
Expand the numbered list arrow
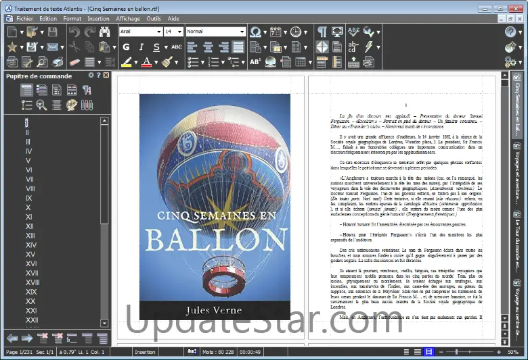click(223, 62)
